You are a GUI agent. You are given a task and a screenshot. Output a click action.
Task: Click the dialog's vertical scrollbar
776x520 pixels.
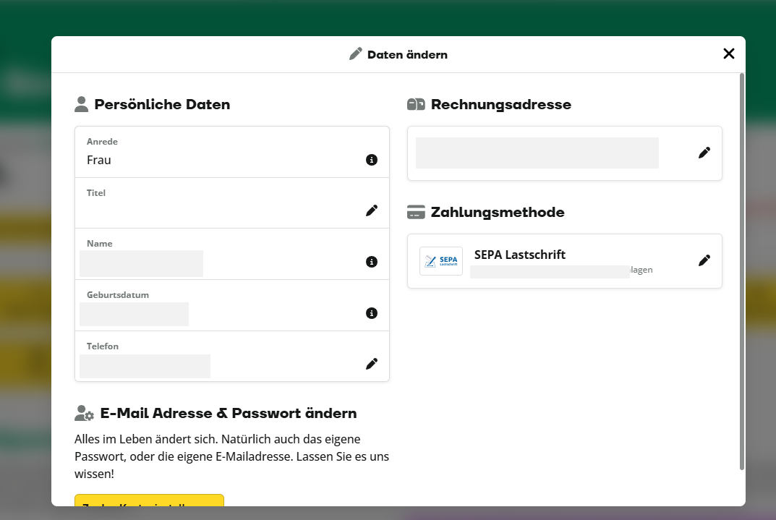pyautogui.click(x=741, y=271)
